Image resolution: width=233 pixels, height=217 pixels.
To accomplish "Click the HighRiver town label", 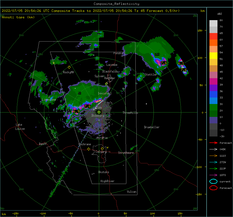I will click(107, 181).
